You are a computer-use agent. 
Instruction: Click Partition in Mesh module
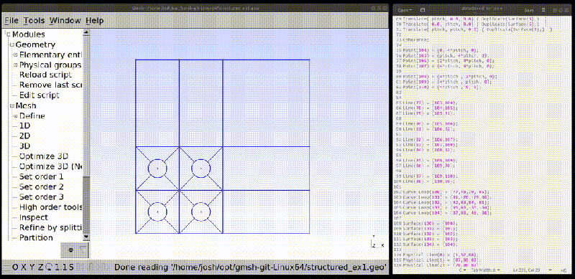pyautogui.click(x=36, y=237)
